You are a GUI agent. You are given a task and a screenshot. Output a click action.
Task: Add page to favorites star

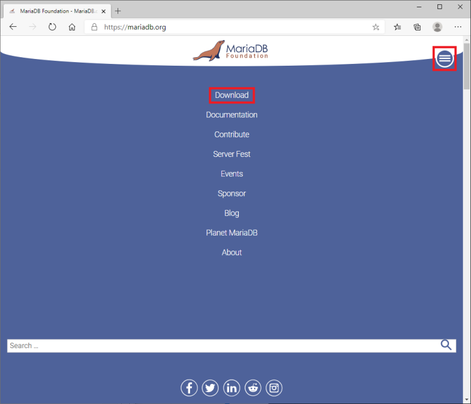coord(376,27)
